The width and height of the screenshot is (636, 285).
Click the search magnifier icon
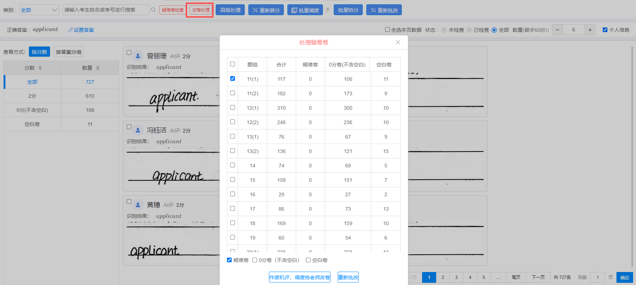click(x=153, y=10)
